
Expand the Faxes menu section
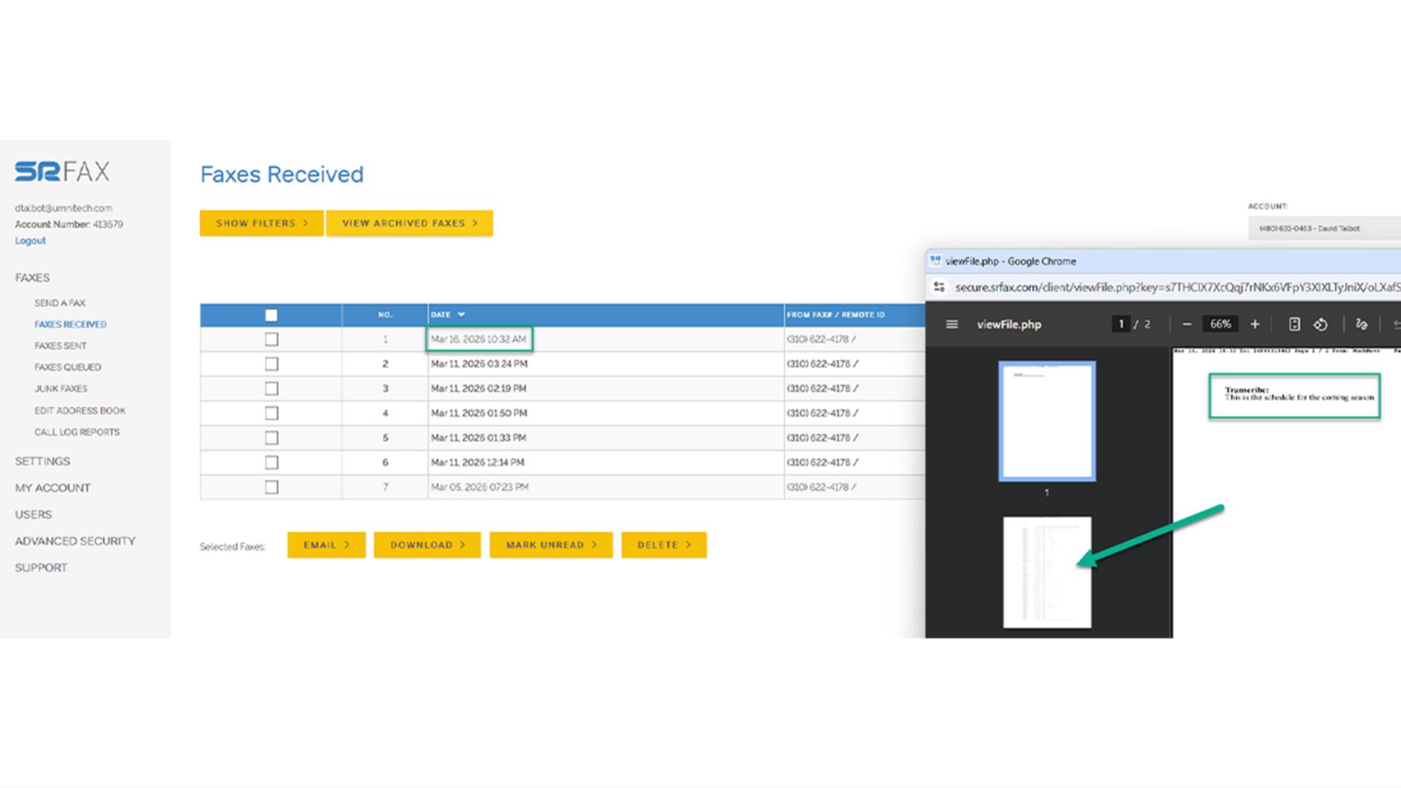click(32, 278)
